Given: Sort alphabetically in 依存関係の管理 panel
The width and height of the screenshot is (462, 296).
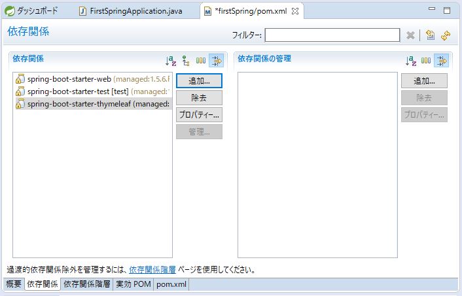Looking at the screenshot, I should [x=411, y=61].
